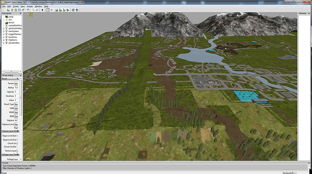Create a new scene with New icon

(x=4, y=10)
